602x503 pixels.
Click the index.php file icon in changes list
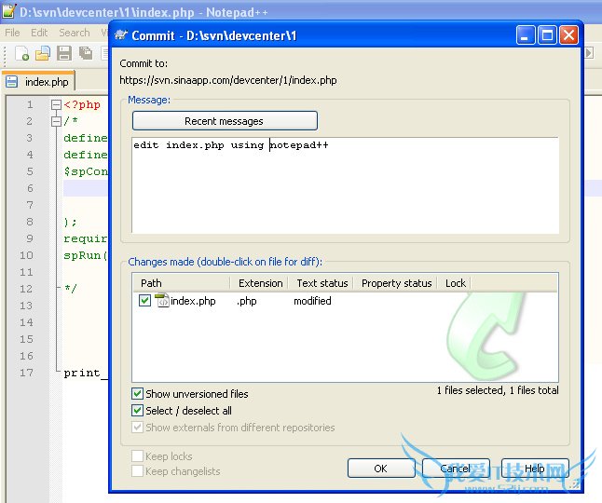[162, 301]
